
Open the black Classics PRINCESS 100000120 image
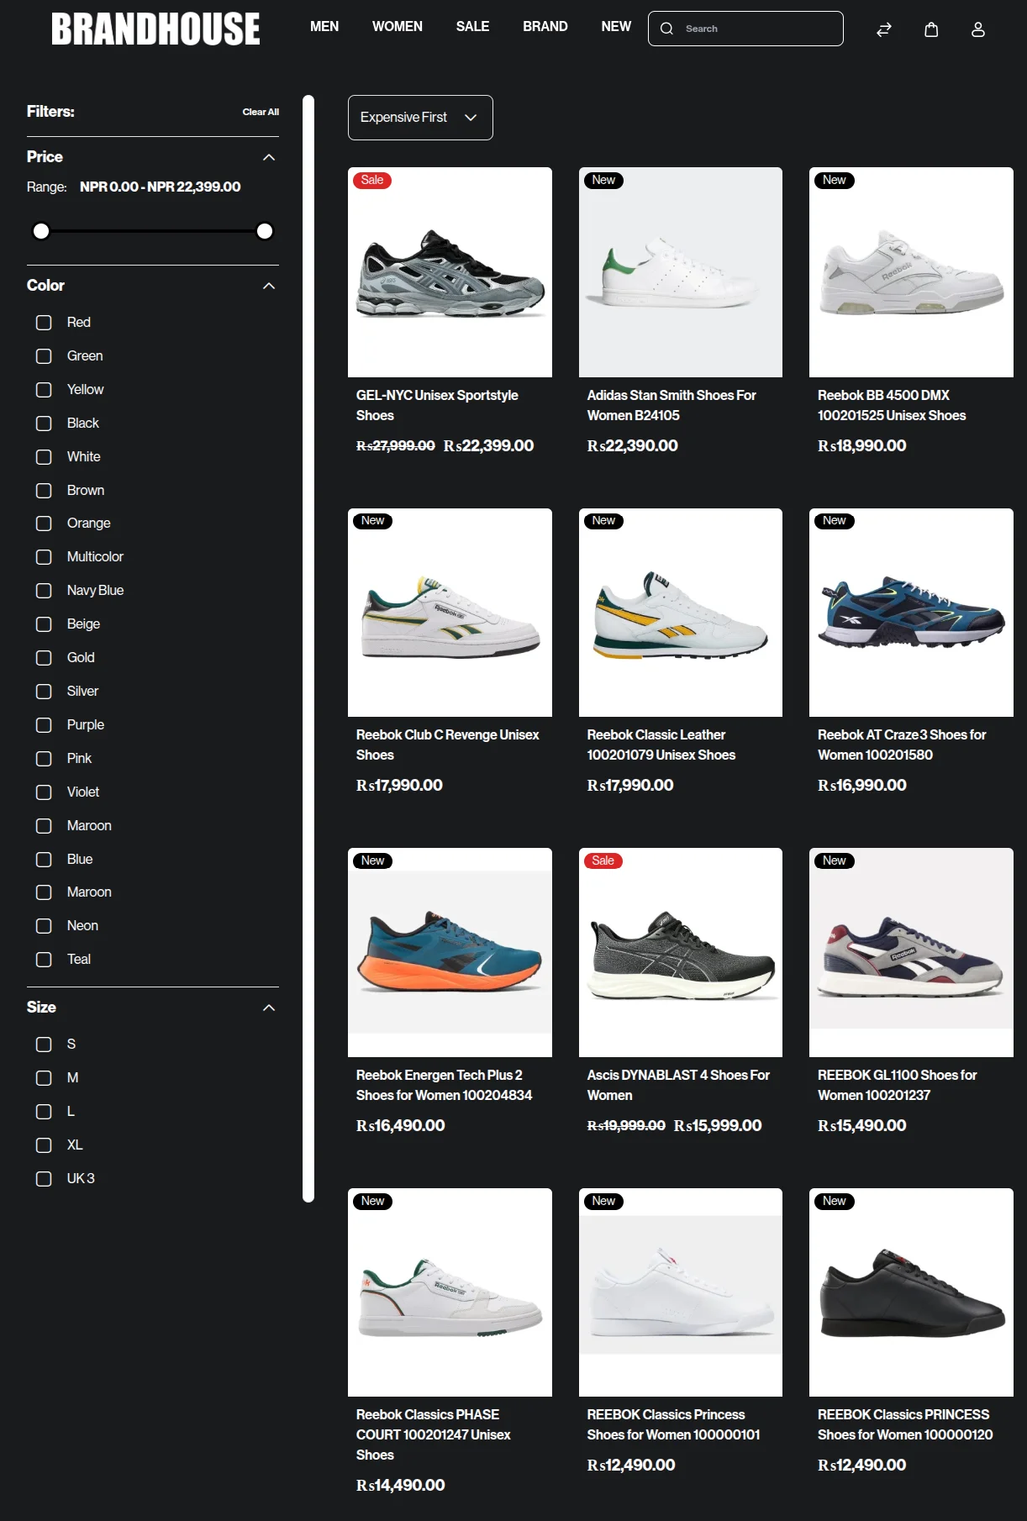click(x=911, y=1292)
